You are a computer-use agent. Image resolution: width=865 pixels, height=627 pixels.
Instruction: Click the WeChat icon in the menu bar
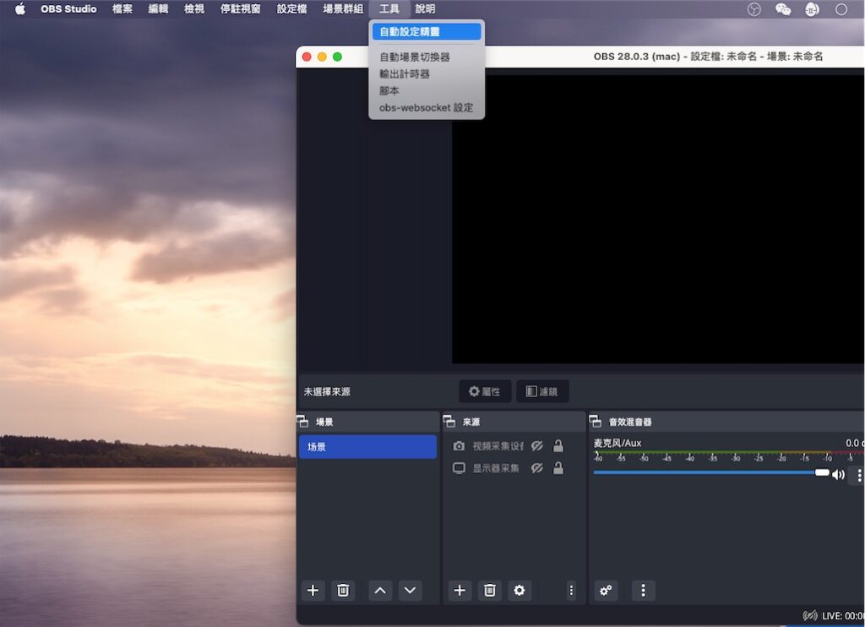point(783,9)
